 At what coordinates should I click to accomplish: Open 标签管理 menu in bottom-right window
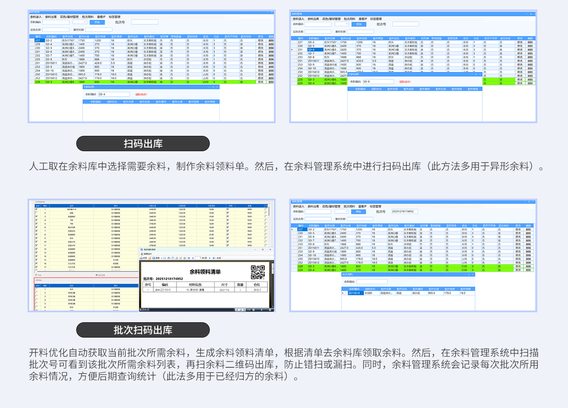coord(375,206)
